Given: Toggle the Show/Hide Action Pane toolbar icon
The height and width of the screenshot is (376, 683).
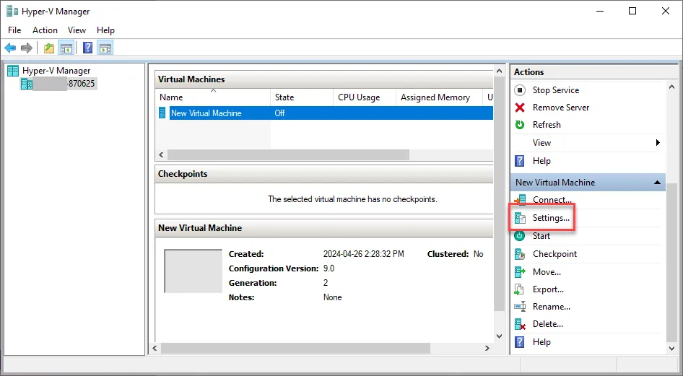Looking at the screenshot, I should (x=105, y=48).
